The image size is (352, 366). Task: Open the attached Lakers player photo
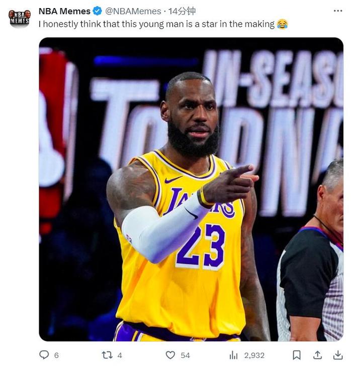[x=191, y=189]
